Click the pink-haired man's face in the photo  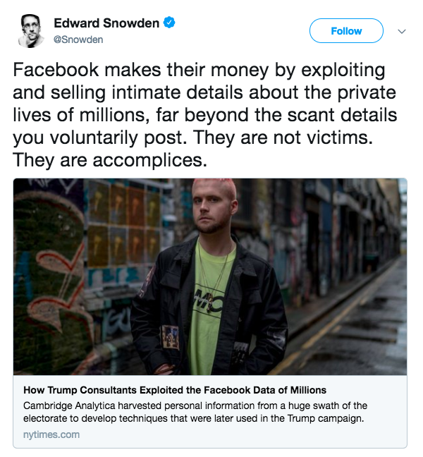(213, 207)
